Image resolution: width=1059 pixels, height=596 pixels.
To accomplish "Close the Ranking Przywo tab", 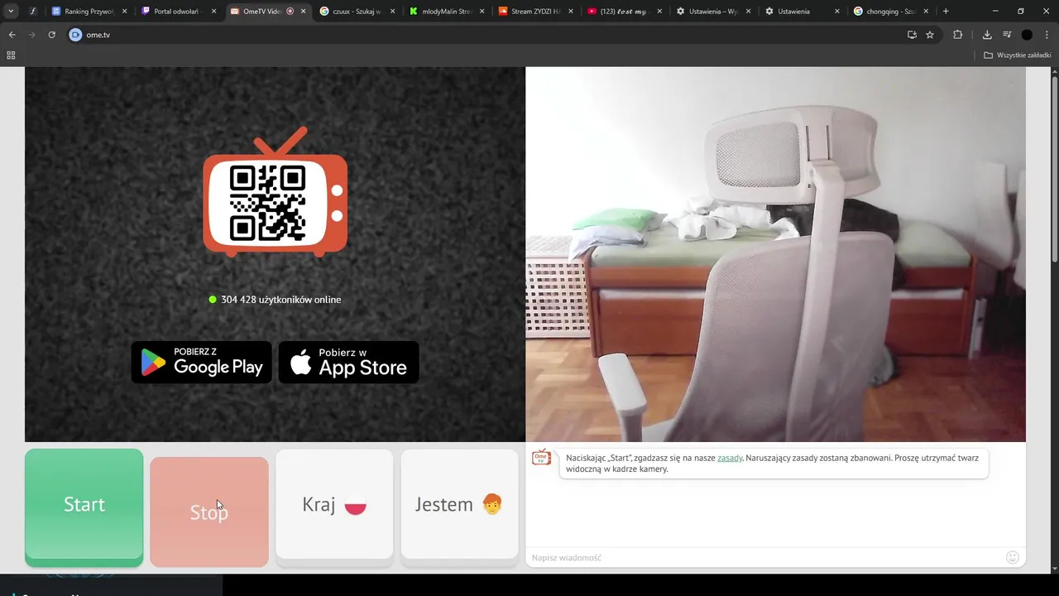I will click(124, 12).
